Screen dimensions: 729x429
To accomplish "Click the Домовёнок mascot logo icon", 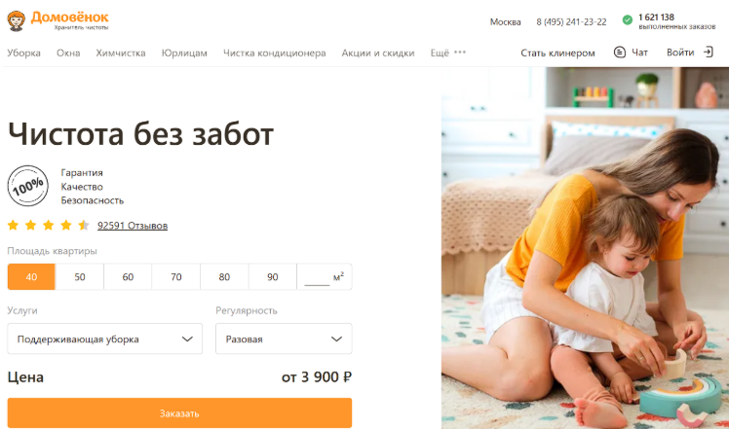I will [17, 21].
